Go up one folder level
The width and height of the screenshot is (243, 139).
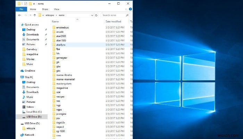[35, 15]
